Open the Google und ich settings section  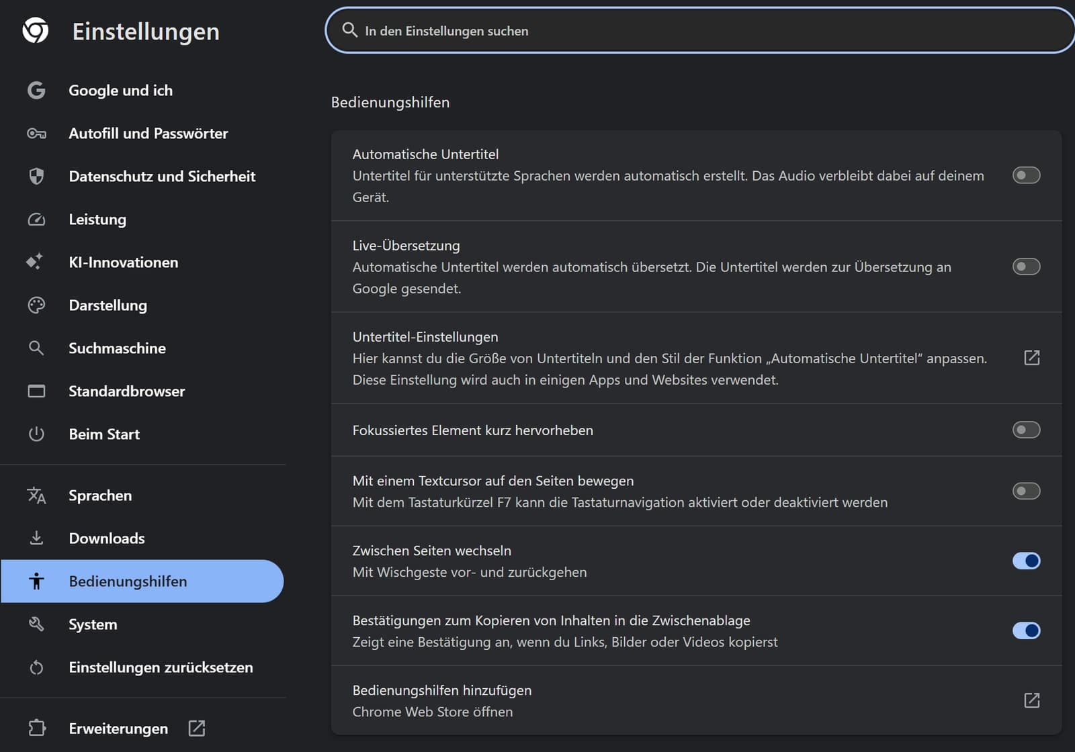click(142, 90)
